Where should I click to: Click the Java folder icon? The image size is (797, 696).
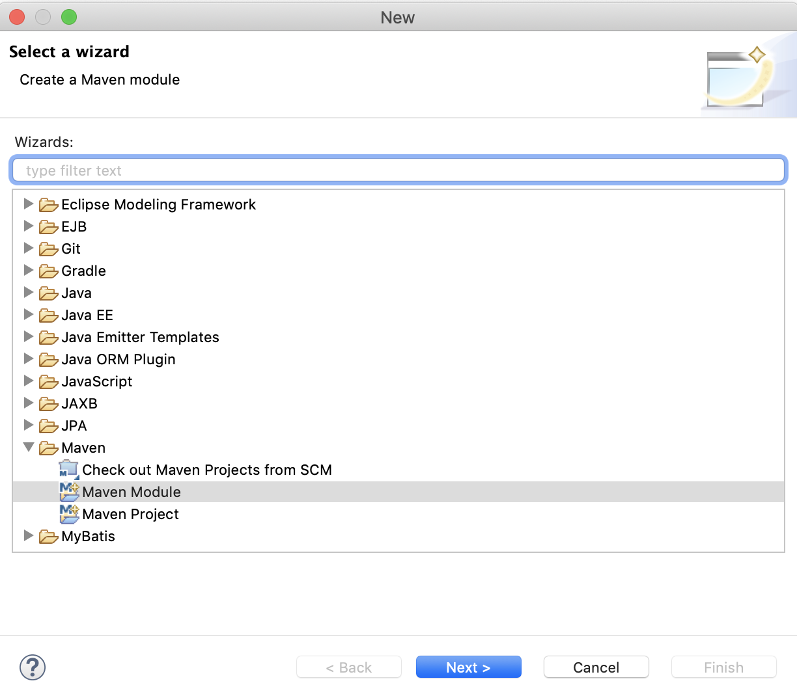(x=48, y=293)
